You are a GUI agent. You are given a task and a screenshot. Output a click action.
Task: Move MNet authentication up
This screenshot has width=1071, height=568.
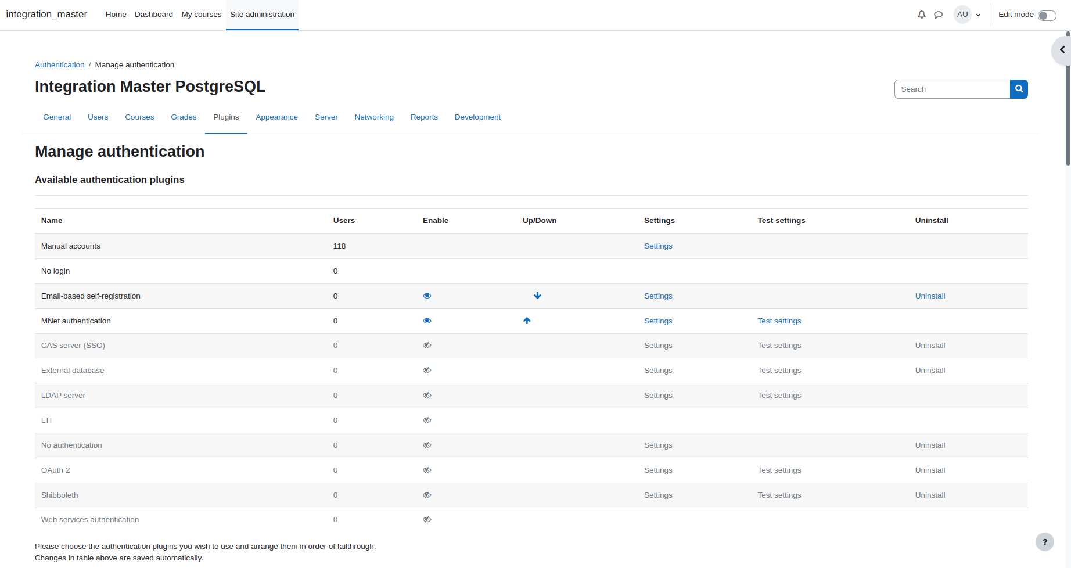click(x=527, y=321)
